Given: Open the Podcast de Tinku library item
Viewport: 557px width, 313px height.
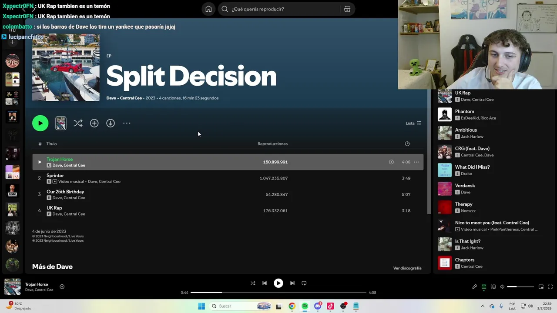Looking at the screenshot, I should click(12, 209).
